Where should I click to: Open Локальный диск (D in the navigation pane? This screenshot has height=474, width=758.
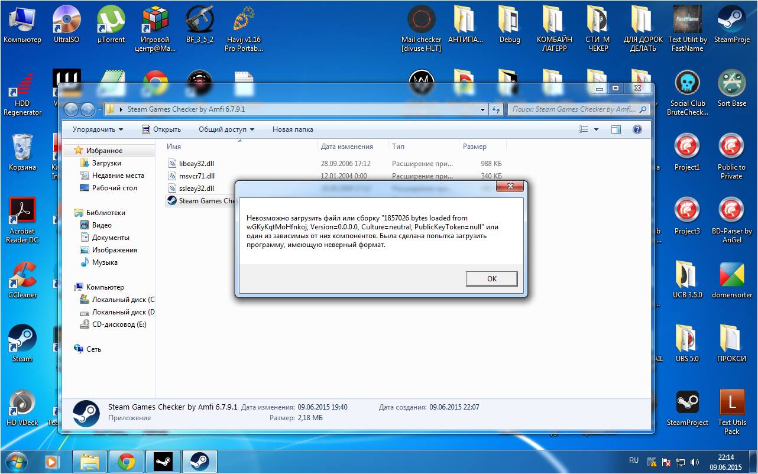click(x=123, y=312)
